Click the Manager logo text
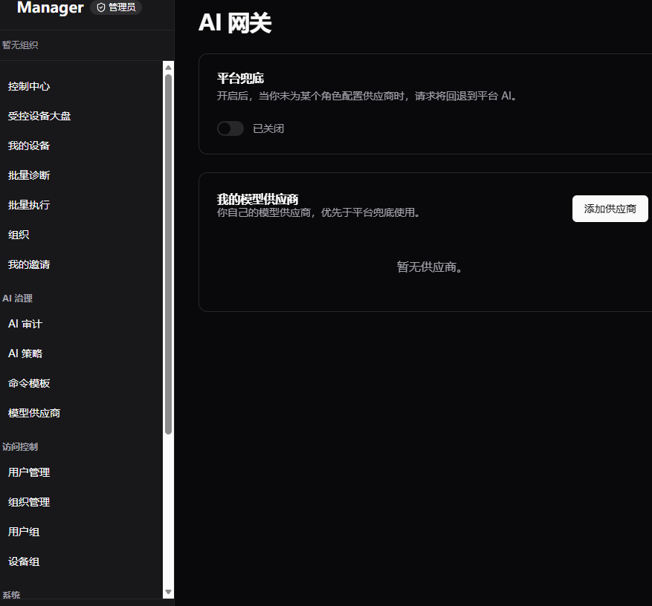 51,7
